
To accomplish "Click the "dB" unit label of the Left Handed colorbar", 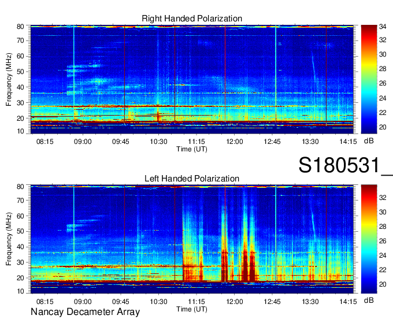I will coord(369,300).
